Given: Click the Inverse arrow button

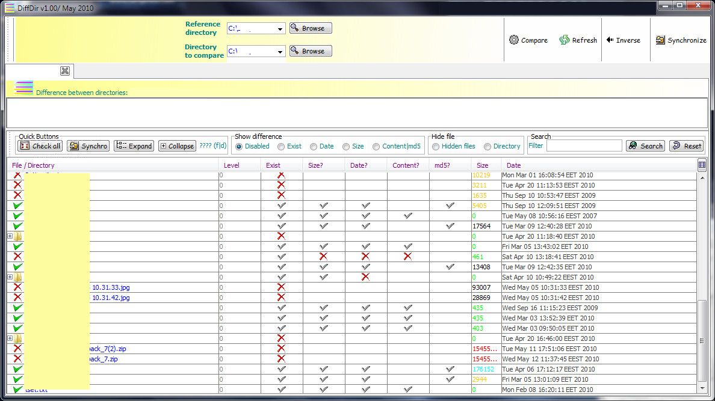Looking at the screenshot, I should point(624,40).
